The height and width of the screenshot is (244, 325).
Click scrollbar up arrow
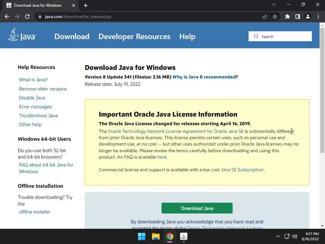(x=322, y=25)
